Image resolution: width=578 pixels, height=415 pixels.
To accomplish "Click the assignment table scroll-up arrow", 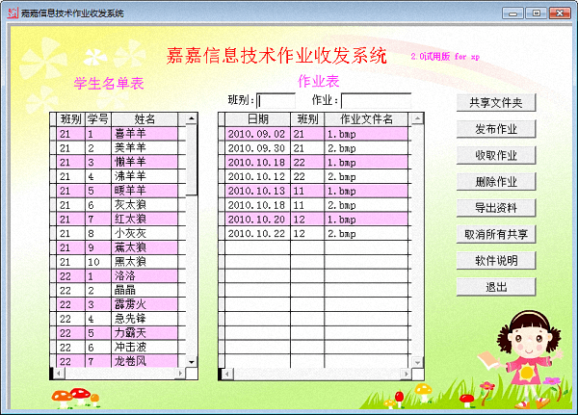I will [416, 119].
